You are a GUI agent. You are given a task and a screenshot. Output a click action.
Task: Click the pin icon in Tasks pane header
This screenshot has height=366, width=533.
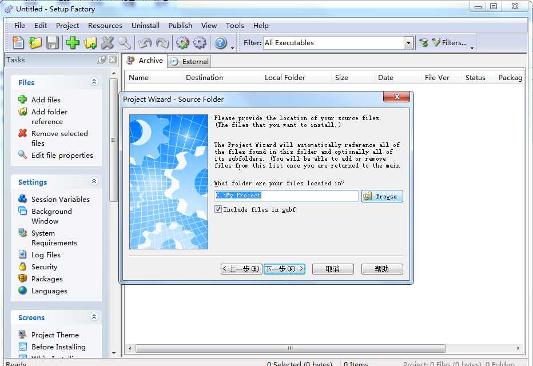pos(101,60)
